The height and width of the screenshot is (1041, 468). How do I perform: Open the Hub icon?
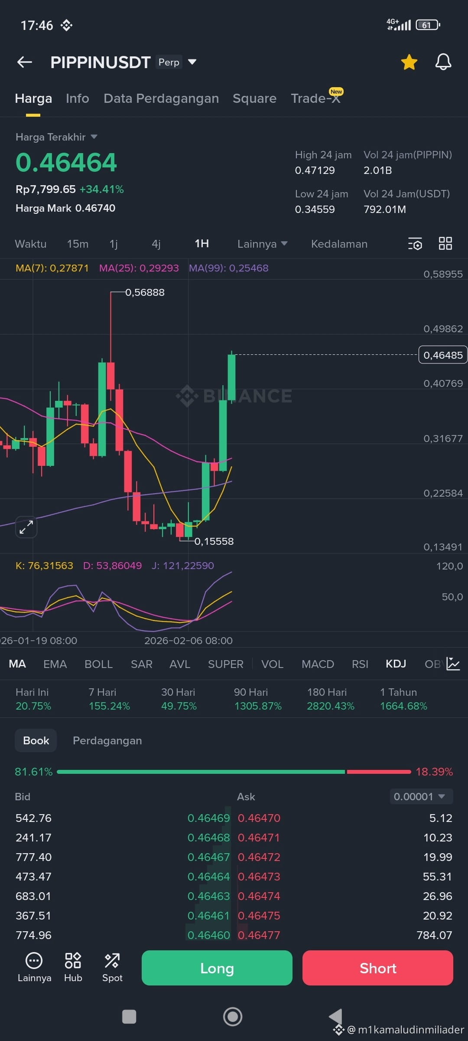pyautogui.click(x=73, y=968)
